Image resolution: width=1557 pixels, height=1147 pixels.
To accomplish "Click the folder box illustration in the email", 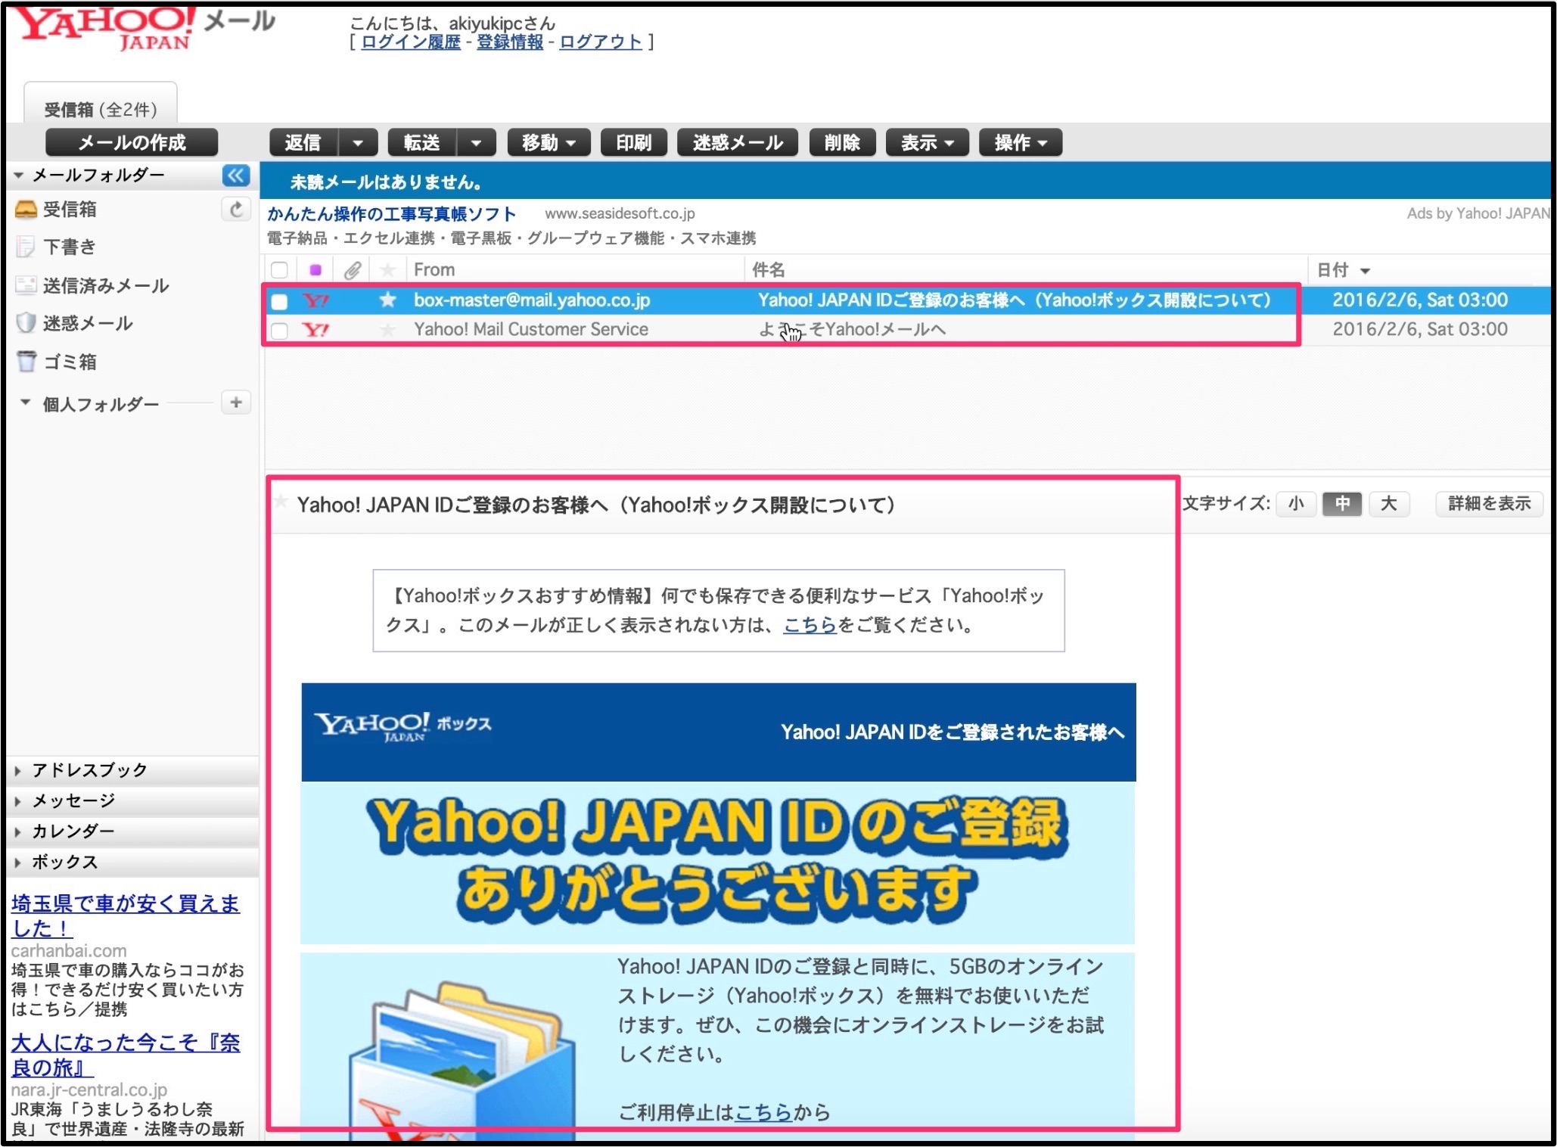I will [x=462, y=1059].
